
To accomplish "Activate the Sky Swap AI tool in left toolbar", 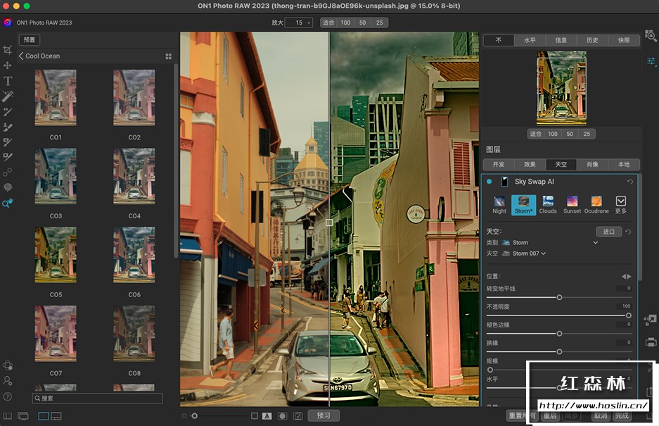I will click(9, 205).
